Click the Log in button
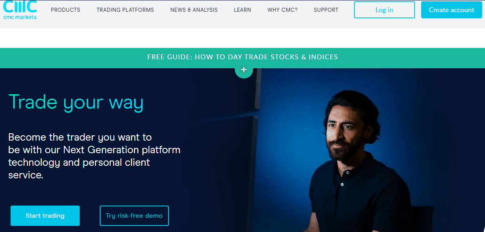485x232 pixels. pos(384,10)
